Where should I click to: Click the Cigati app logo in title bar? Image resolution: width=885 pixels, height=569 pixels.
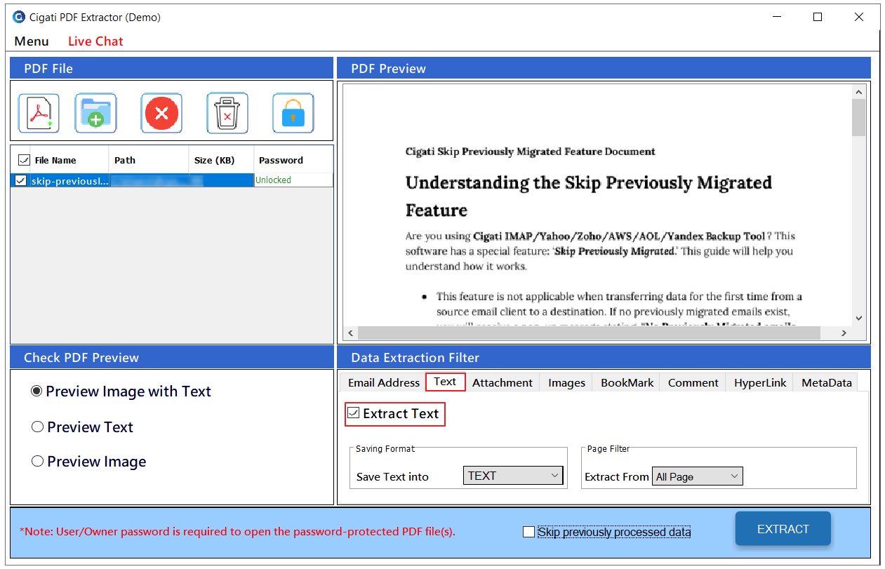click(19, 17)
